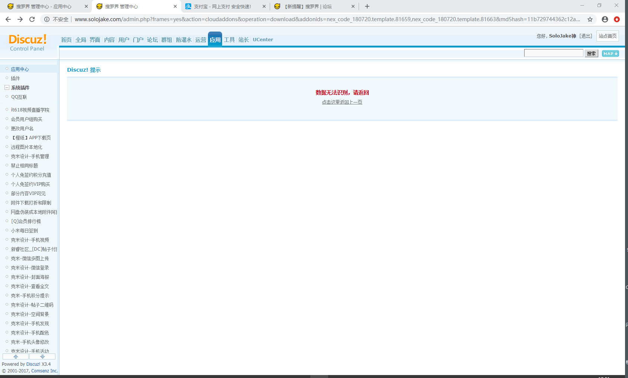The height and width of the screenshot is (378, 628).
Task: Select the UCenter menu item
Action: pos(263,40)
